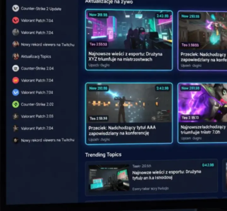Open the cyan glowing character thumbnail
Screen dimensions: 227x211
click(x=203, y=31)
